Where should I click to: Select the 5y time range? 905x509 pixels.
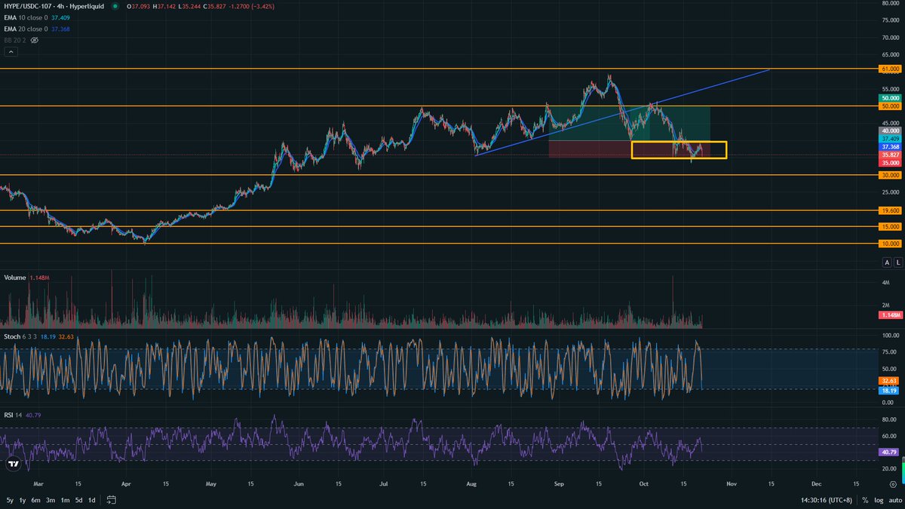(x=10, y=500)
